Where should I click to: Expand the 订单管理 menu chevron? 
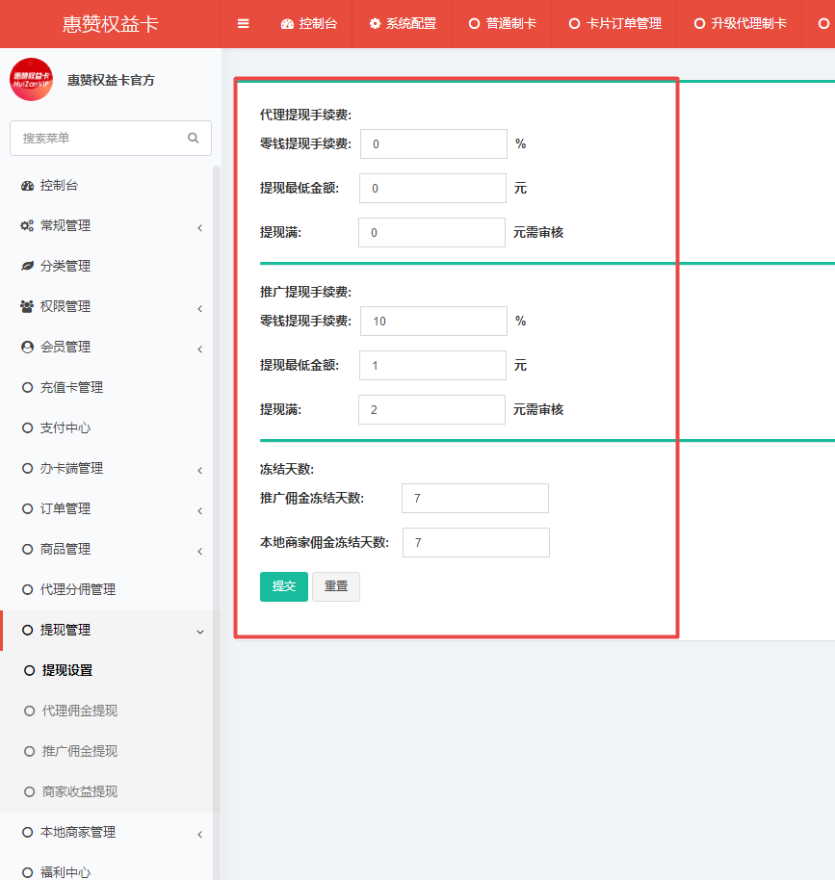[x=200, y=510]
